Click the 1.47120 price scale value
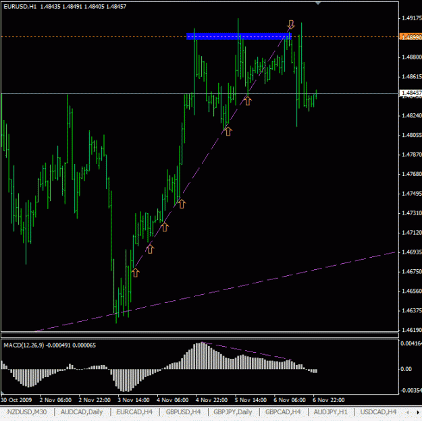This screenshot has width=422, height=421. (411, 232)
